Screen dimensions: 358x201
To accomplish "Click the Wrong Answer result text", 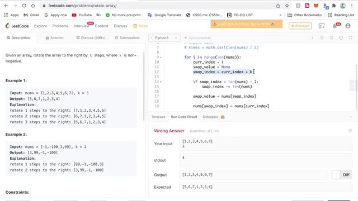I will (x=169, y=131).
